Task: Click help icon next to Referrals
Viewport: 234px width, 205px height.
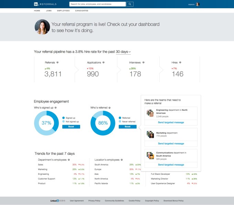Action: click(x=57, y=63)
